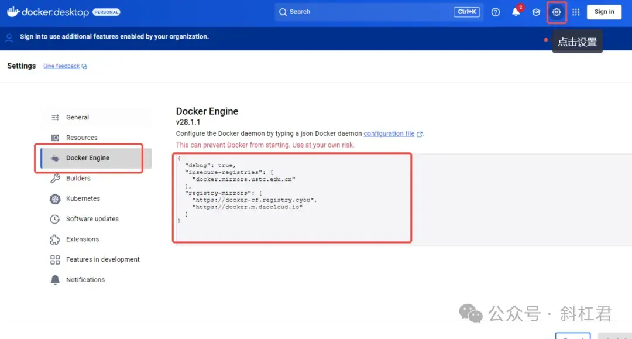This screenshot has height=339, width=632.
Task: Open the Give feedback link
Action: point(61,66)
